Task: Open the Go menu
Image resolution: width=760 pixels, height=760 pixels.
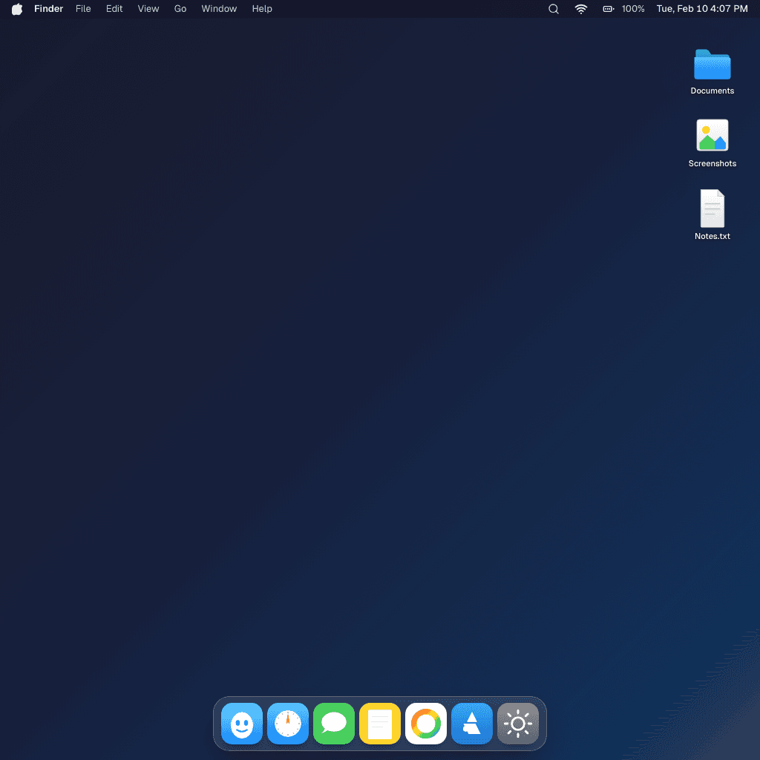Action: click(180, 9)
